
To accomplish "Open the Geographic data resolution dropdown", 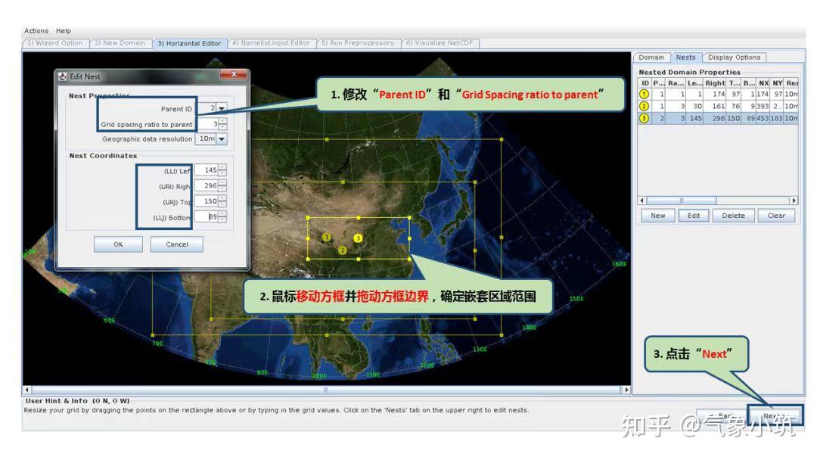I will click(221, 138).
